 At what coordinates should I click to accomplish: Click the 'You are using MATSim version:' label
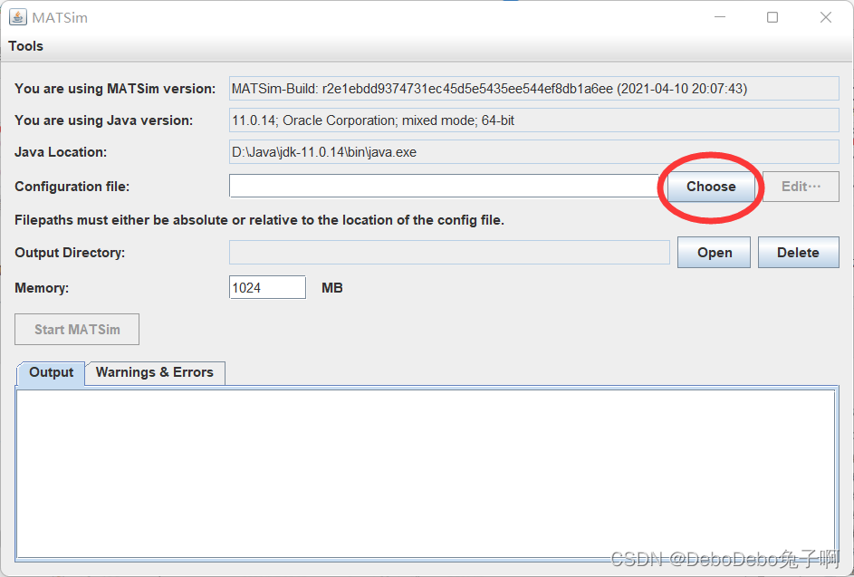pos(115,89)
